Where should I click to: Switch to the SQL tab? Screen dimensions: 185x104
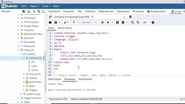[80, 12]
